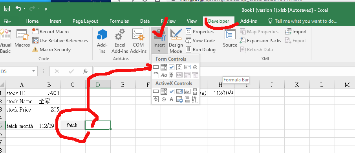
Task: Select the Button form control
Action: pos(156,67)
